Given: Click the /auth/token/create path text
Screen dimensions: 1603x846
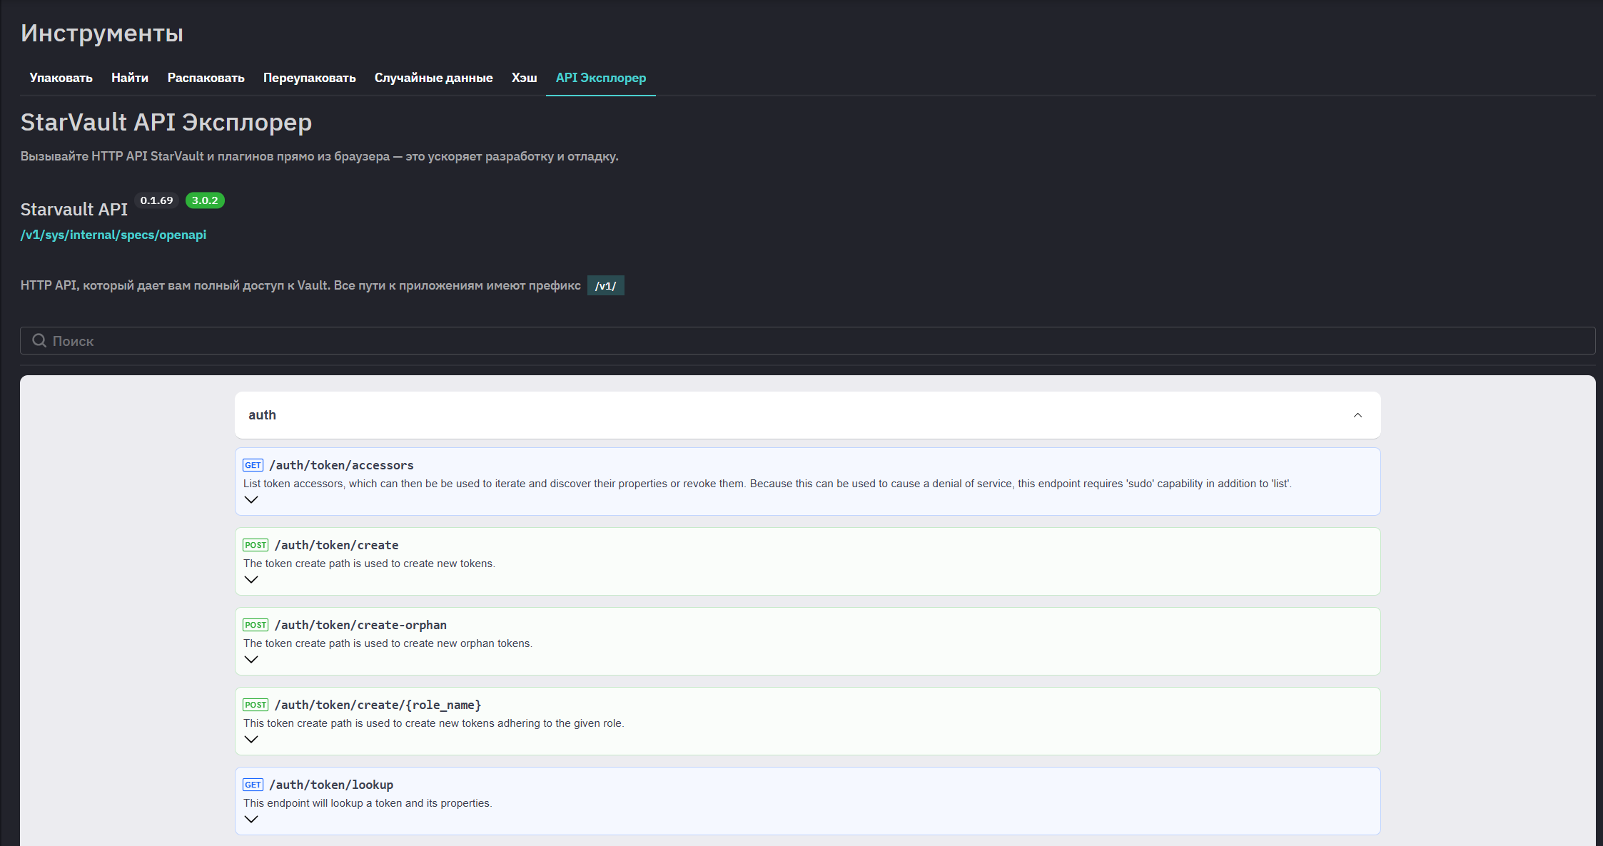Looking at the screenshot, I should pyautogui.click(x=337, y=545).
